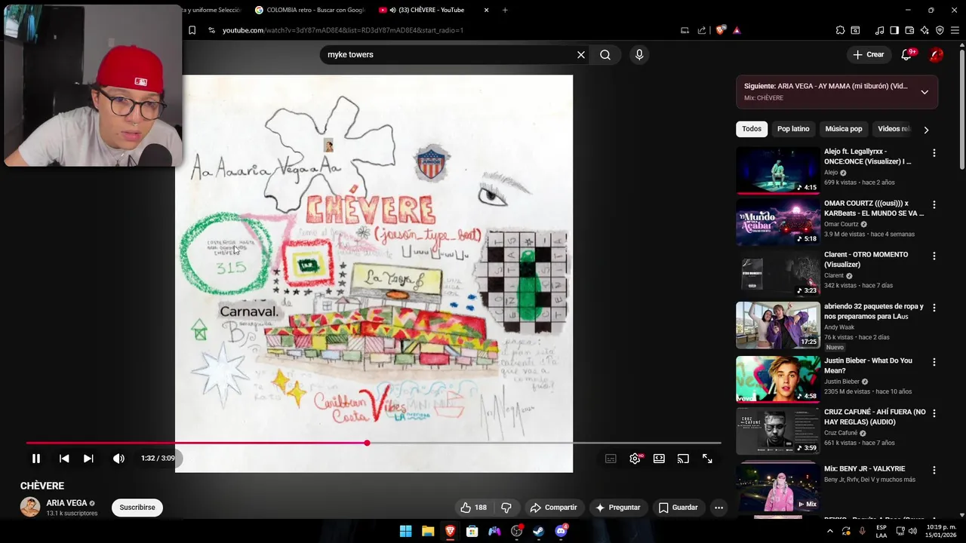Open a new browser tab
Screen dimensions: 966x543
(x=505, y=10)
